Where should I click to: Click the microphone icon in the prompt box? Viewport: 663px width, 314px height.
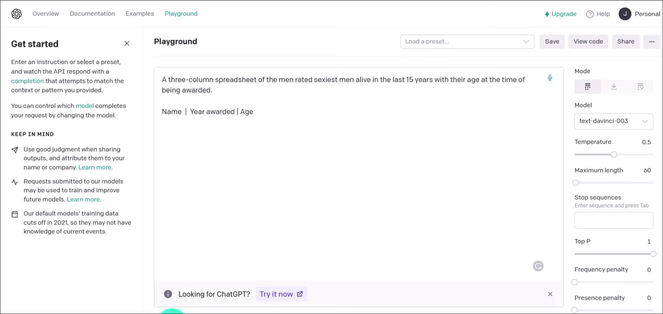[550, 78]
